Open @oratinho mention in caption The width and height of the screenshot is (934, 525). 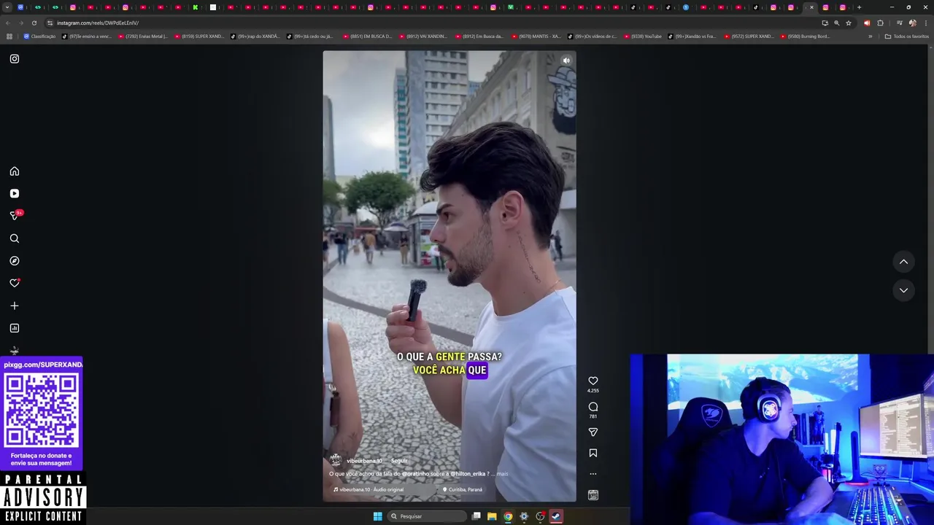pos(416,474)
